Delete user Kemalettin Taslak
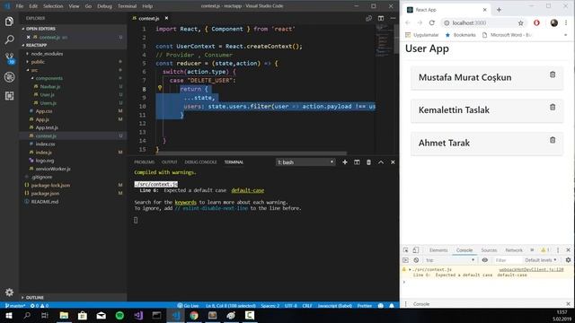The image size is (575, 323). 553,108
